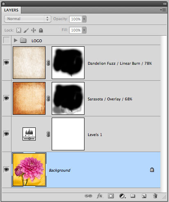Image resolution: width=169 pixels, height=202 pixels.
Task: Select the Levels 1 white mask thumbnail
Action: [x=68, y=134]
